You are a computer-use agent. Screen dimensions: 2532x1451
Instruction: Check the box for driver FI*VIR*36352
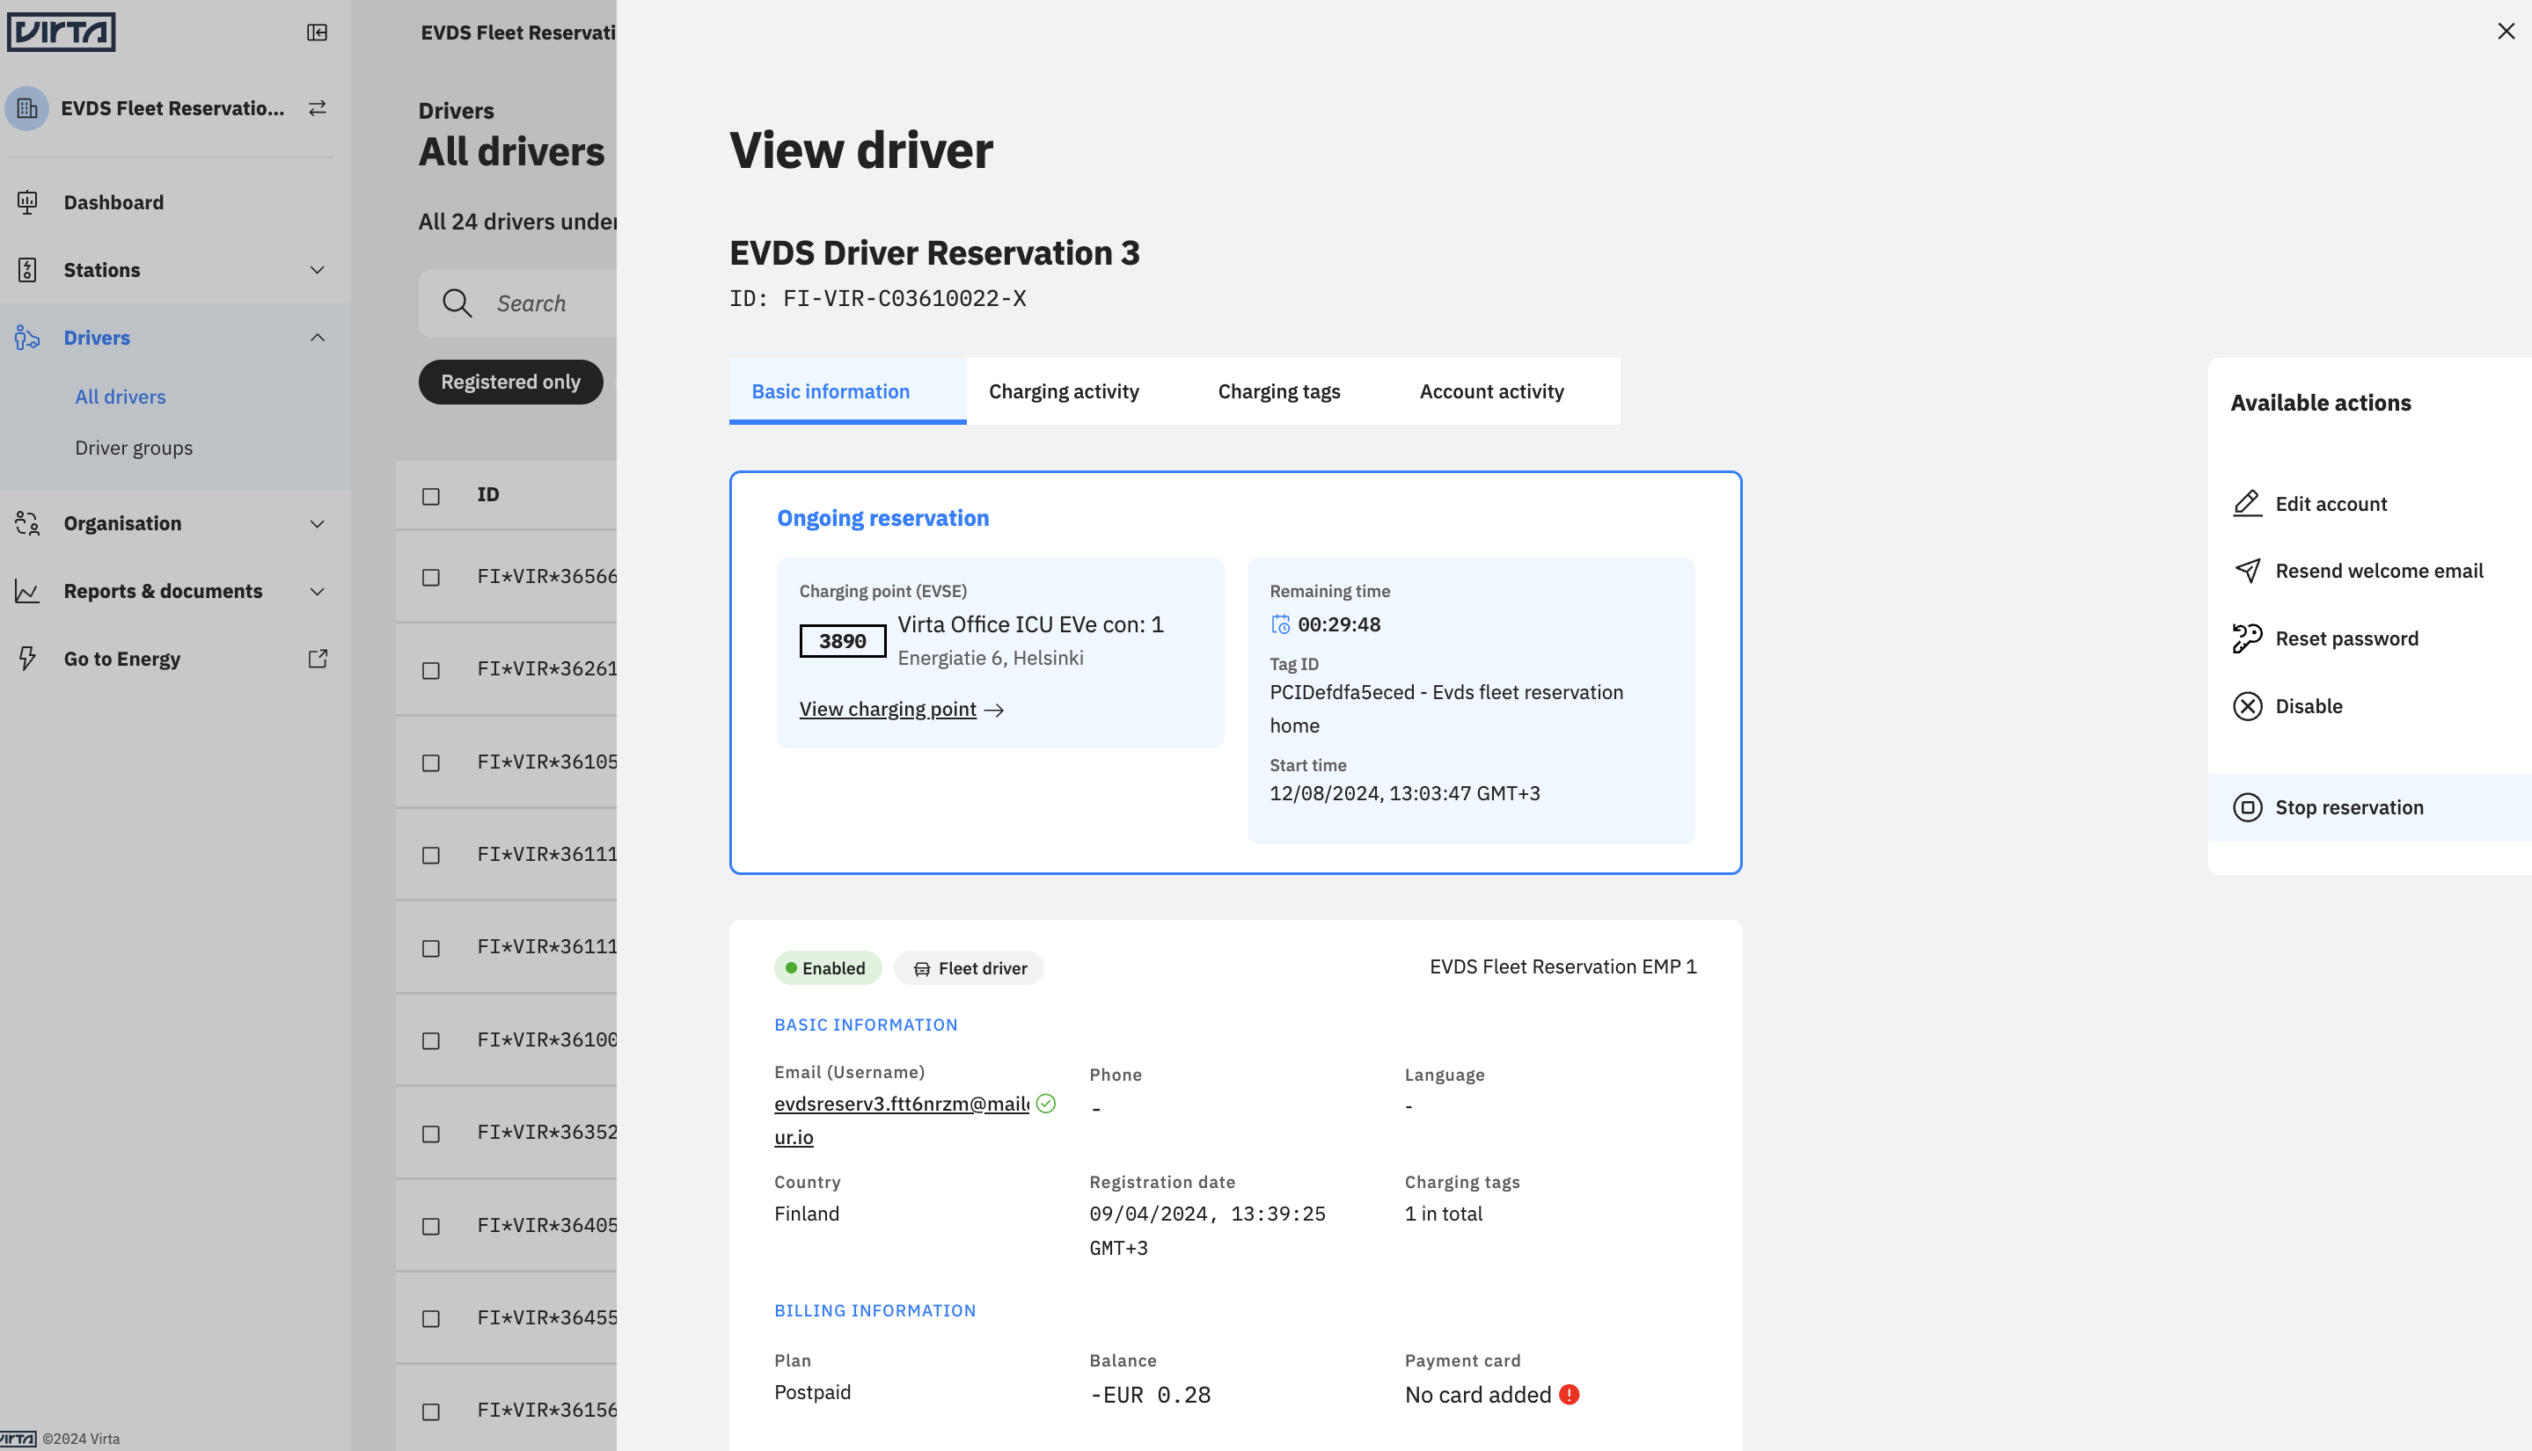pyautogui.click(x=430, y=1133)
